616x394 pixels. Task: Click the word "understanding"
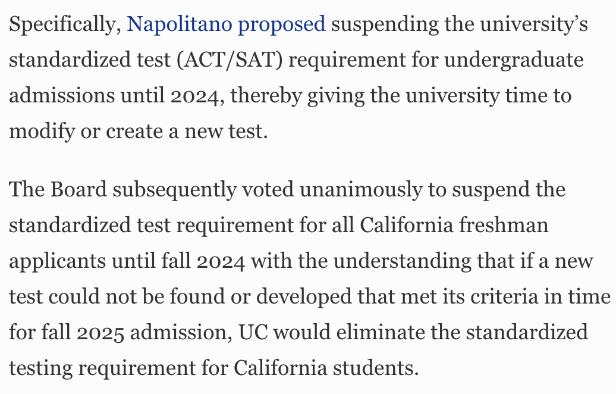(x=402, y=262)
